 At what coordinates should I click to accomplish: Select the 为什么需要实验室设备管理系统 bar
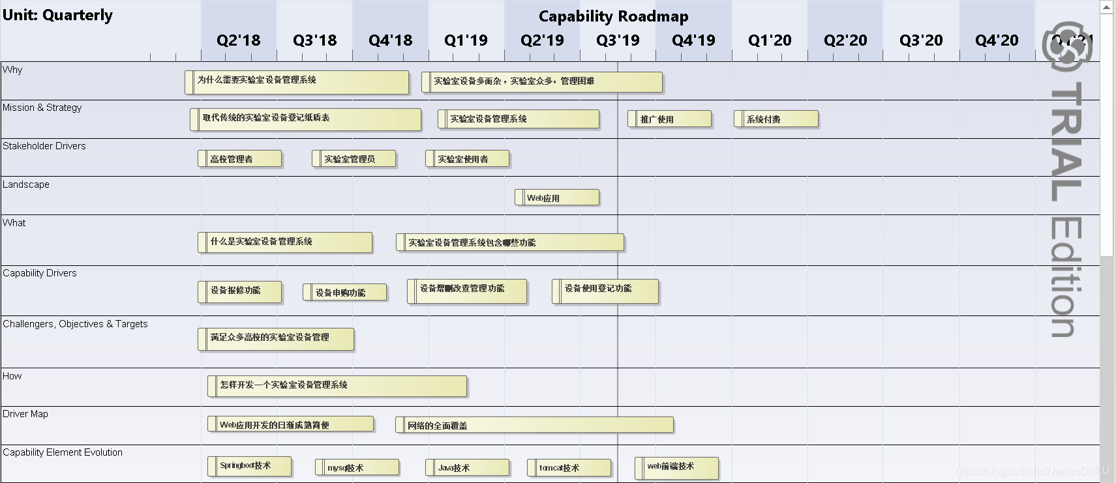pyautogui.click(x=297, y=82)
